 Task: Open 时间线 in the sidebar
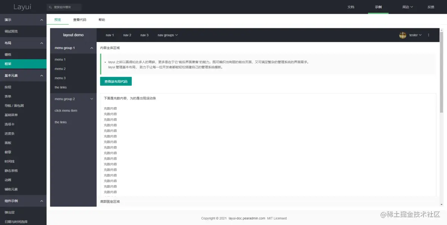[23, 161]
